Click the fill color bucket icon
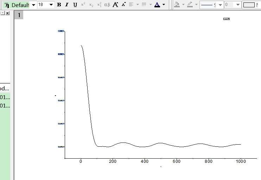This screenshot has width=261, height=180. [177, 5]
